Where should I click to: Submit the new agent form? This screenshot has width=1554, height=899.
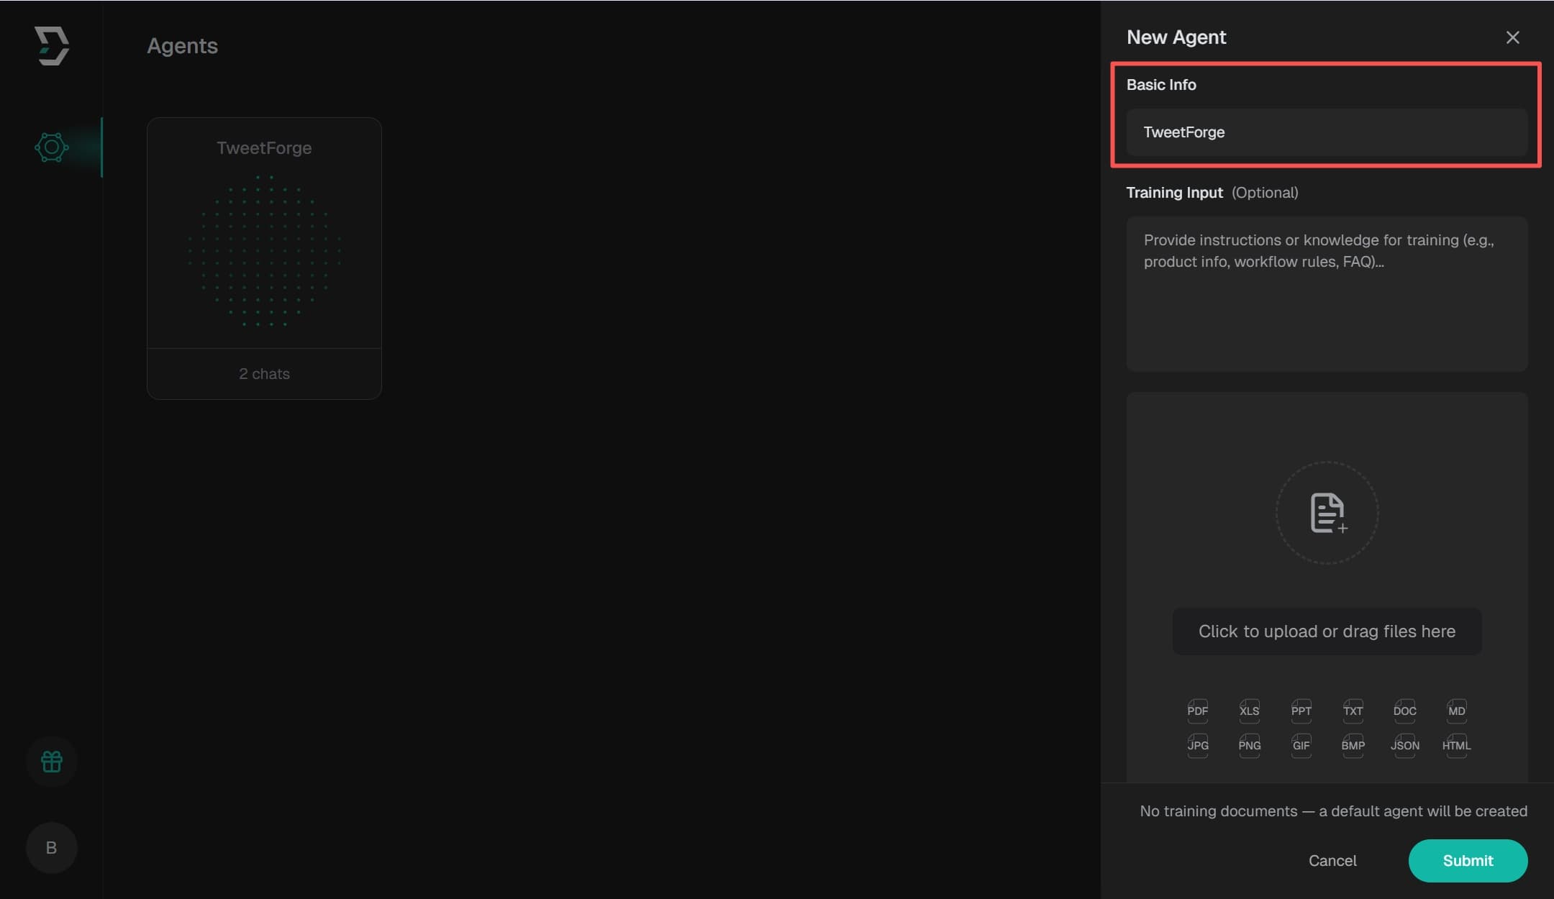point(1468,860)
